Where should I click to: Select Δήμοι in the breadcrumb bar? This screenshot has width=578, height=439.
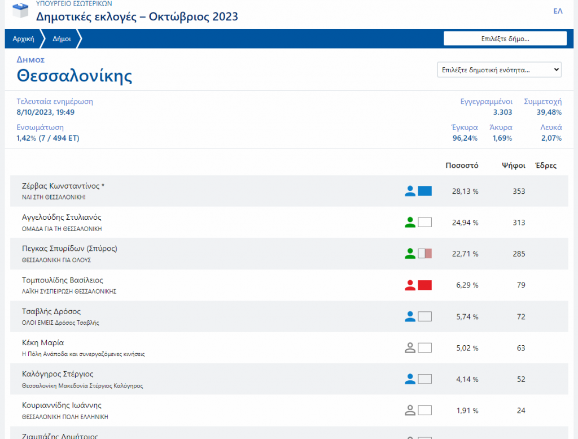62,39
